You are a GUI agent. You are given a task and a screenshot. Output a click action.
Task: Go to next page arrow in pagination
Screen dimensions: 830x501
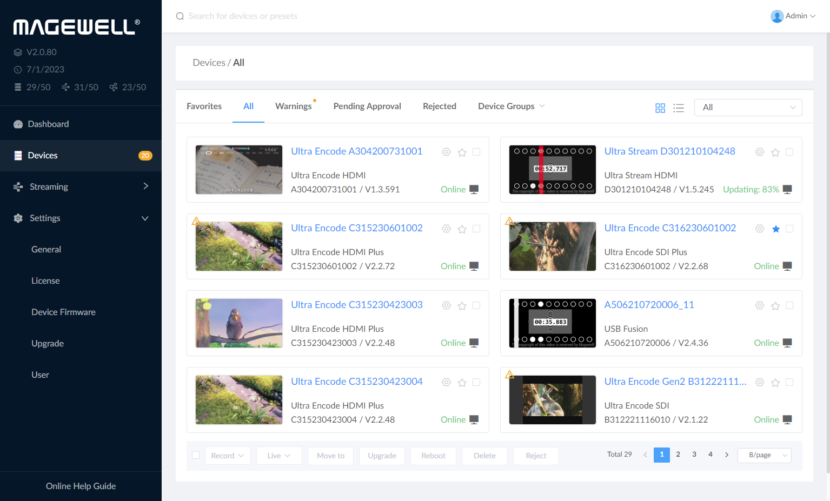click(726, 455)
